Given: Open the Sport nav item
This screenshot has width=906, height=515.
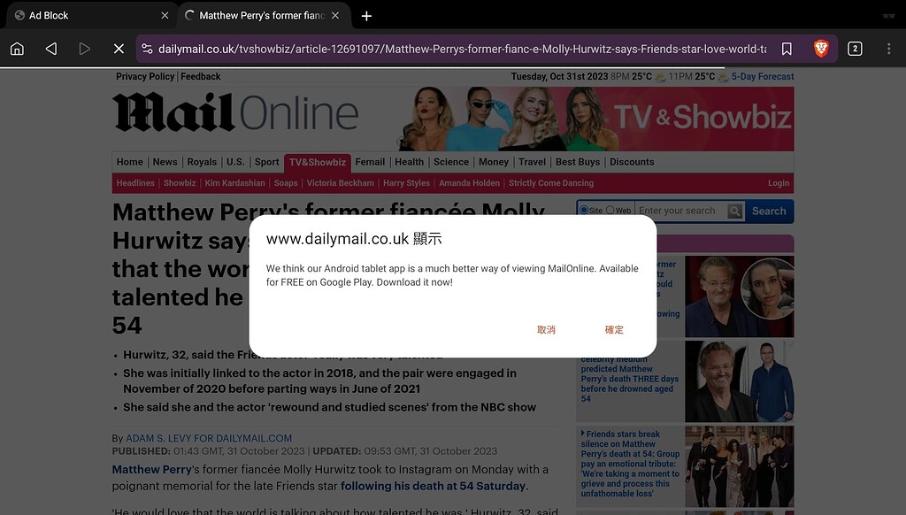Looking at the screenshot, I should (266, 162).
